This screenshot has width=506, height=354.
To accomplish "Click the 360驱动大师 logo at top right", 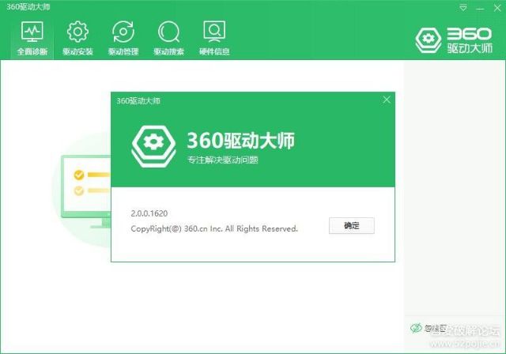I will pyautogui.click(x=454, y=40).
